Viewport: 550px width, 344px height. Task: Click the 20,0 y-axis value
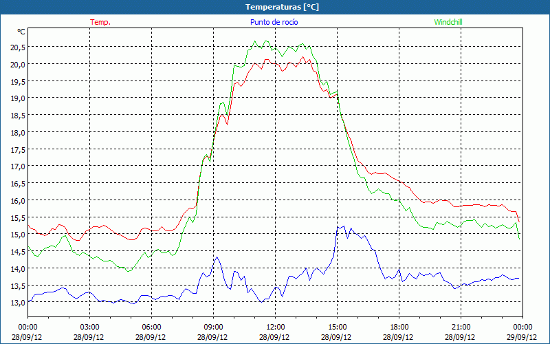point(18,65)
